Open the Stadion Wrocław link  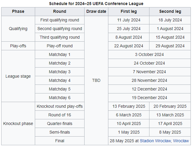155,141
